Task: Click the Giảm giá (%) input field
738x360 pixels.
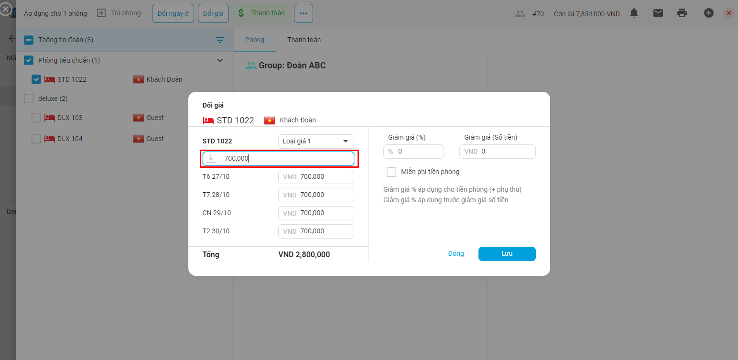Action: tap(418, 152)
